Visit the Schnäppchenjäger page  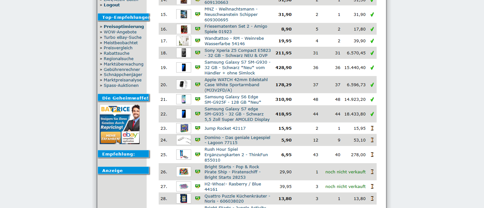123,75
